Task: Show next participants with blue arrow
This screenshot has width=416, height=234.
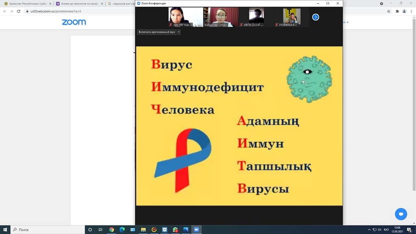Action: 316,17
